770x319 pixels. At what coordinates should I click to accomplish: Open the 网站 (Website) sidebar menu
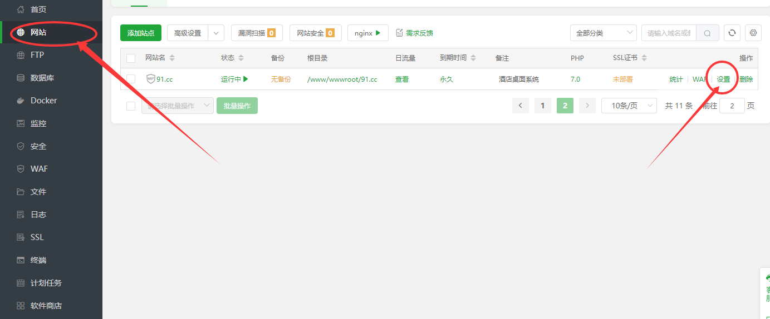pos(38,32)
